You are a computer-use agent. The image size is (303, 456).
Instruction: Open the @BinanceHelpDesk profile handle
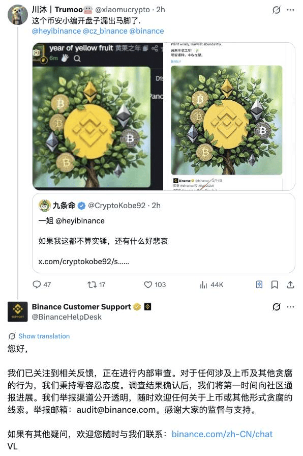click(x=67, y=317)
